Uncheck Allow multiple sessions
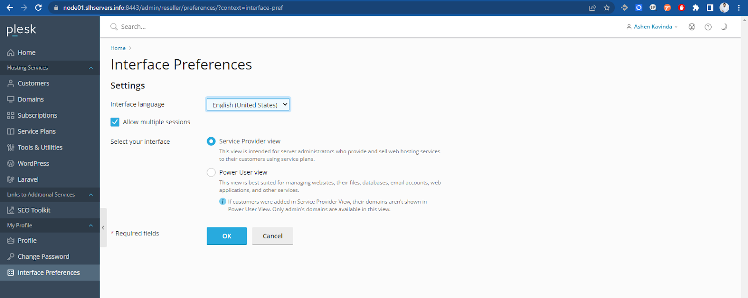Viewport: 748px width, 298px height. point(115,122)
